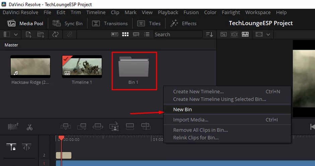Viewport: 315px width, 166px height.
Task: Click the Place on Top icon
Action: 130,127
